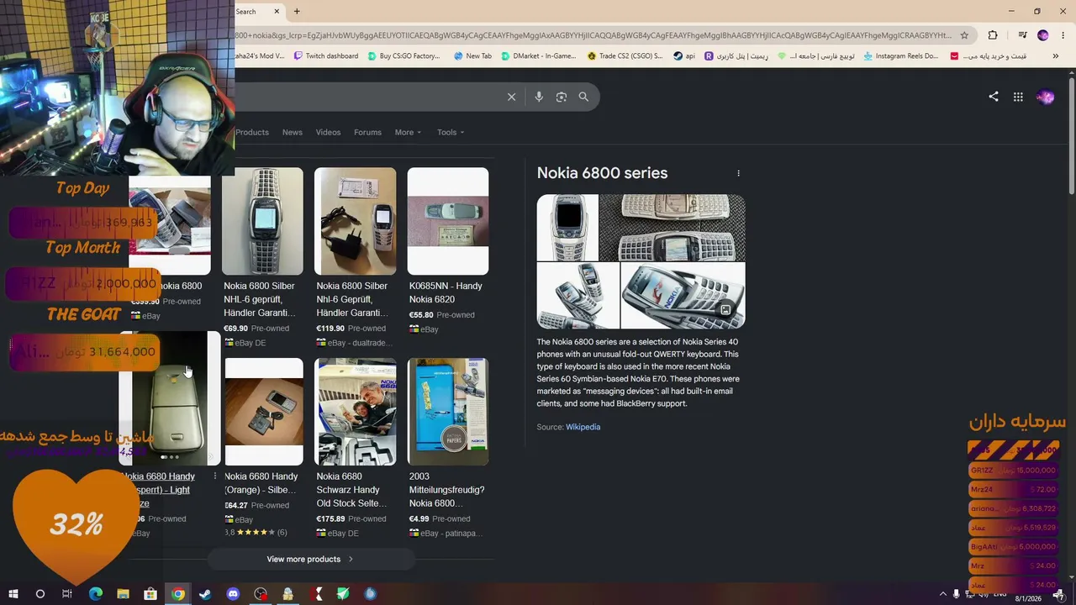
Task: Open the Twitch dashboard bookmark
Action: (x=325, y=56)
